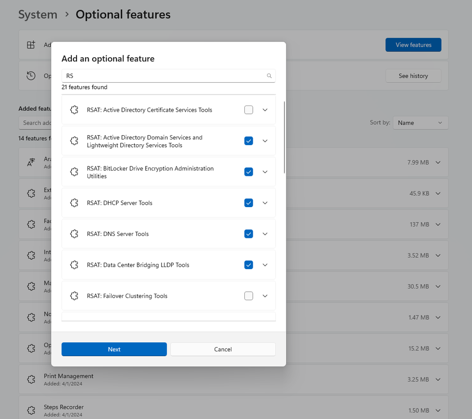Screen dimensions: 472x419
Task: Expand RSAT DNS Server Tools details
Action: point(265,234)
